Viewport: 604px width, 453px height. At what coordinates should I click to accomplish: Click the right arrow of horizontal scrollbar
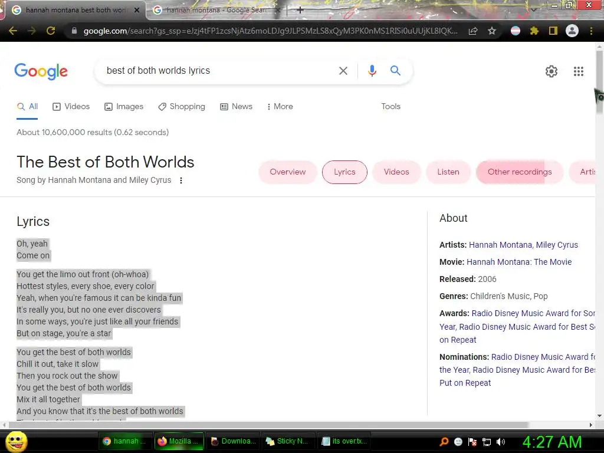(x=591, y=425)
